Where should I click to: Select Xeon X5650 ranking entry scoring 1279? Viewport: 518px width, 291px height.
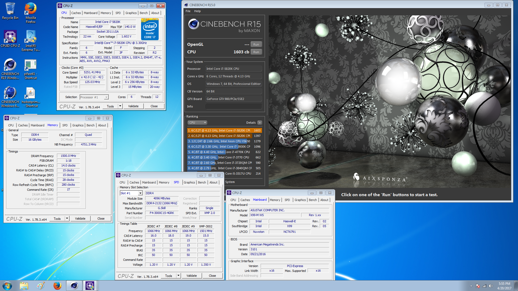(224, 141)
